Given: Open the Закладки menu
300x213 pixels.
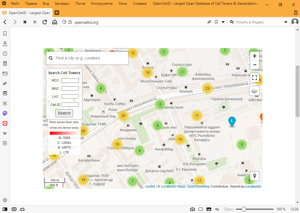Looking at the screenshot, I should [x=62, y=4].
